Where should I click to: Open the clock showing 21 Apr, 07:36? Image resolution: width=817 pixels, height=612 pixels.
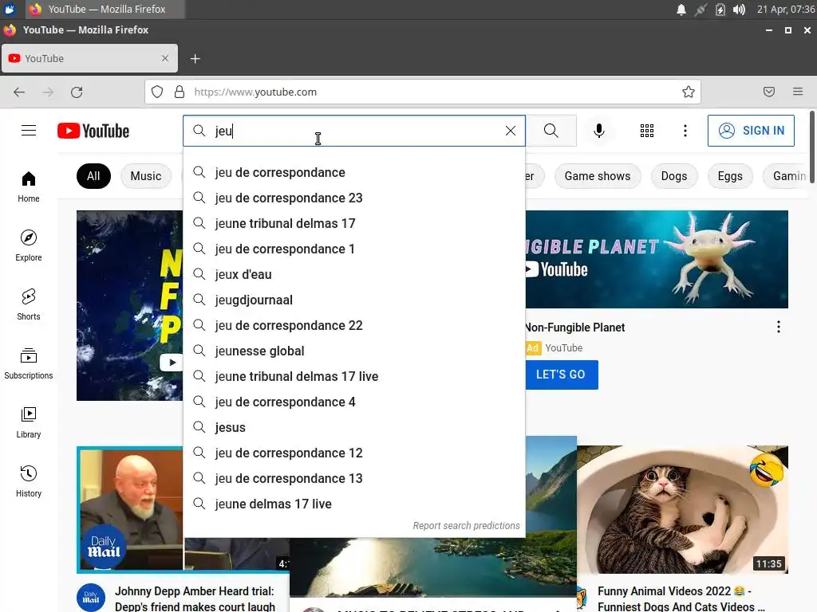(786, 10)
